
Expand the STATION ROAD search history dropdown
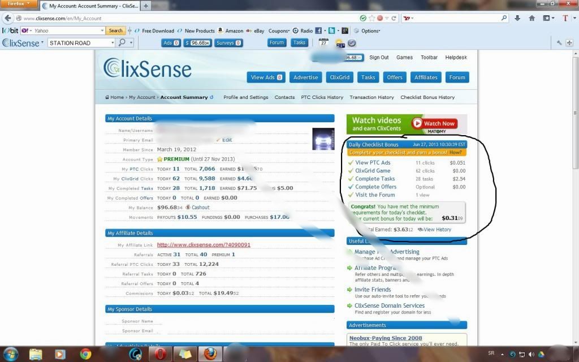click(x=113, y=43)
